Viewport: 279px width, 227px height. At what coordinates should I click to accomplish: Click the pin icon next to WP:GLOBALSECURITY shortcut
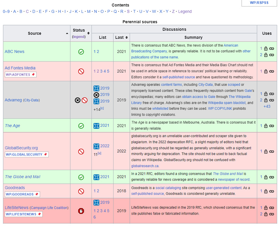[46, 155]
